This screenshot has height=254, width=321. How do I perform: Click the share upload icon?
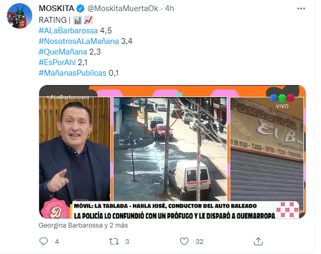(x=258, y=241)
